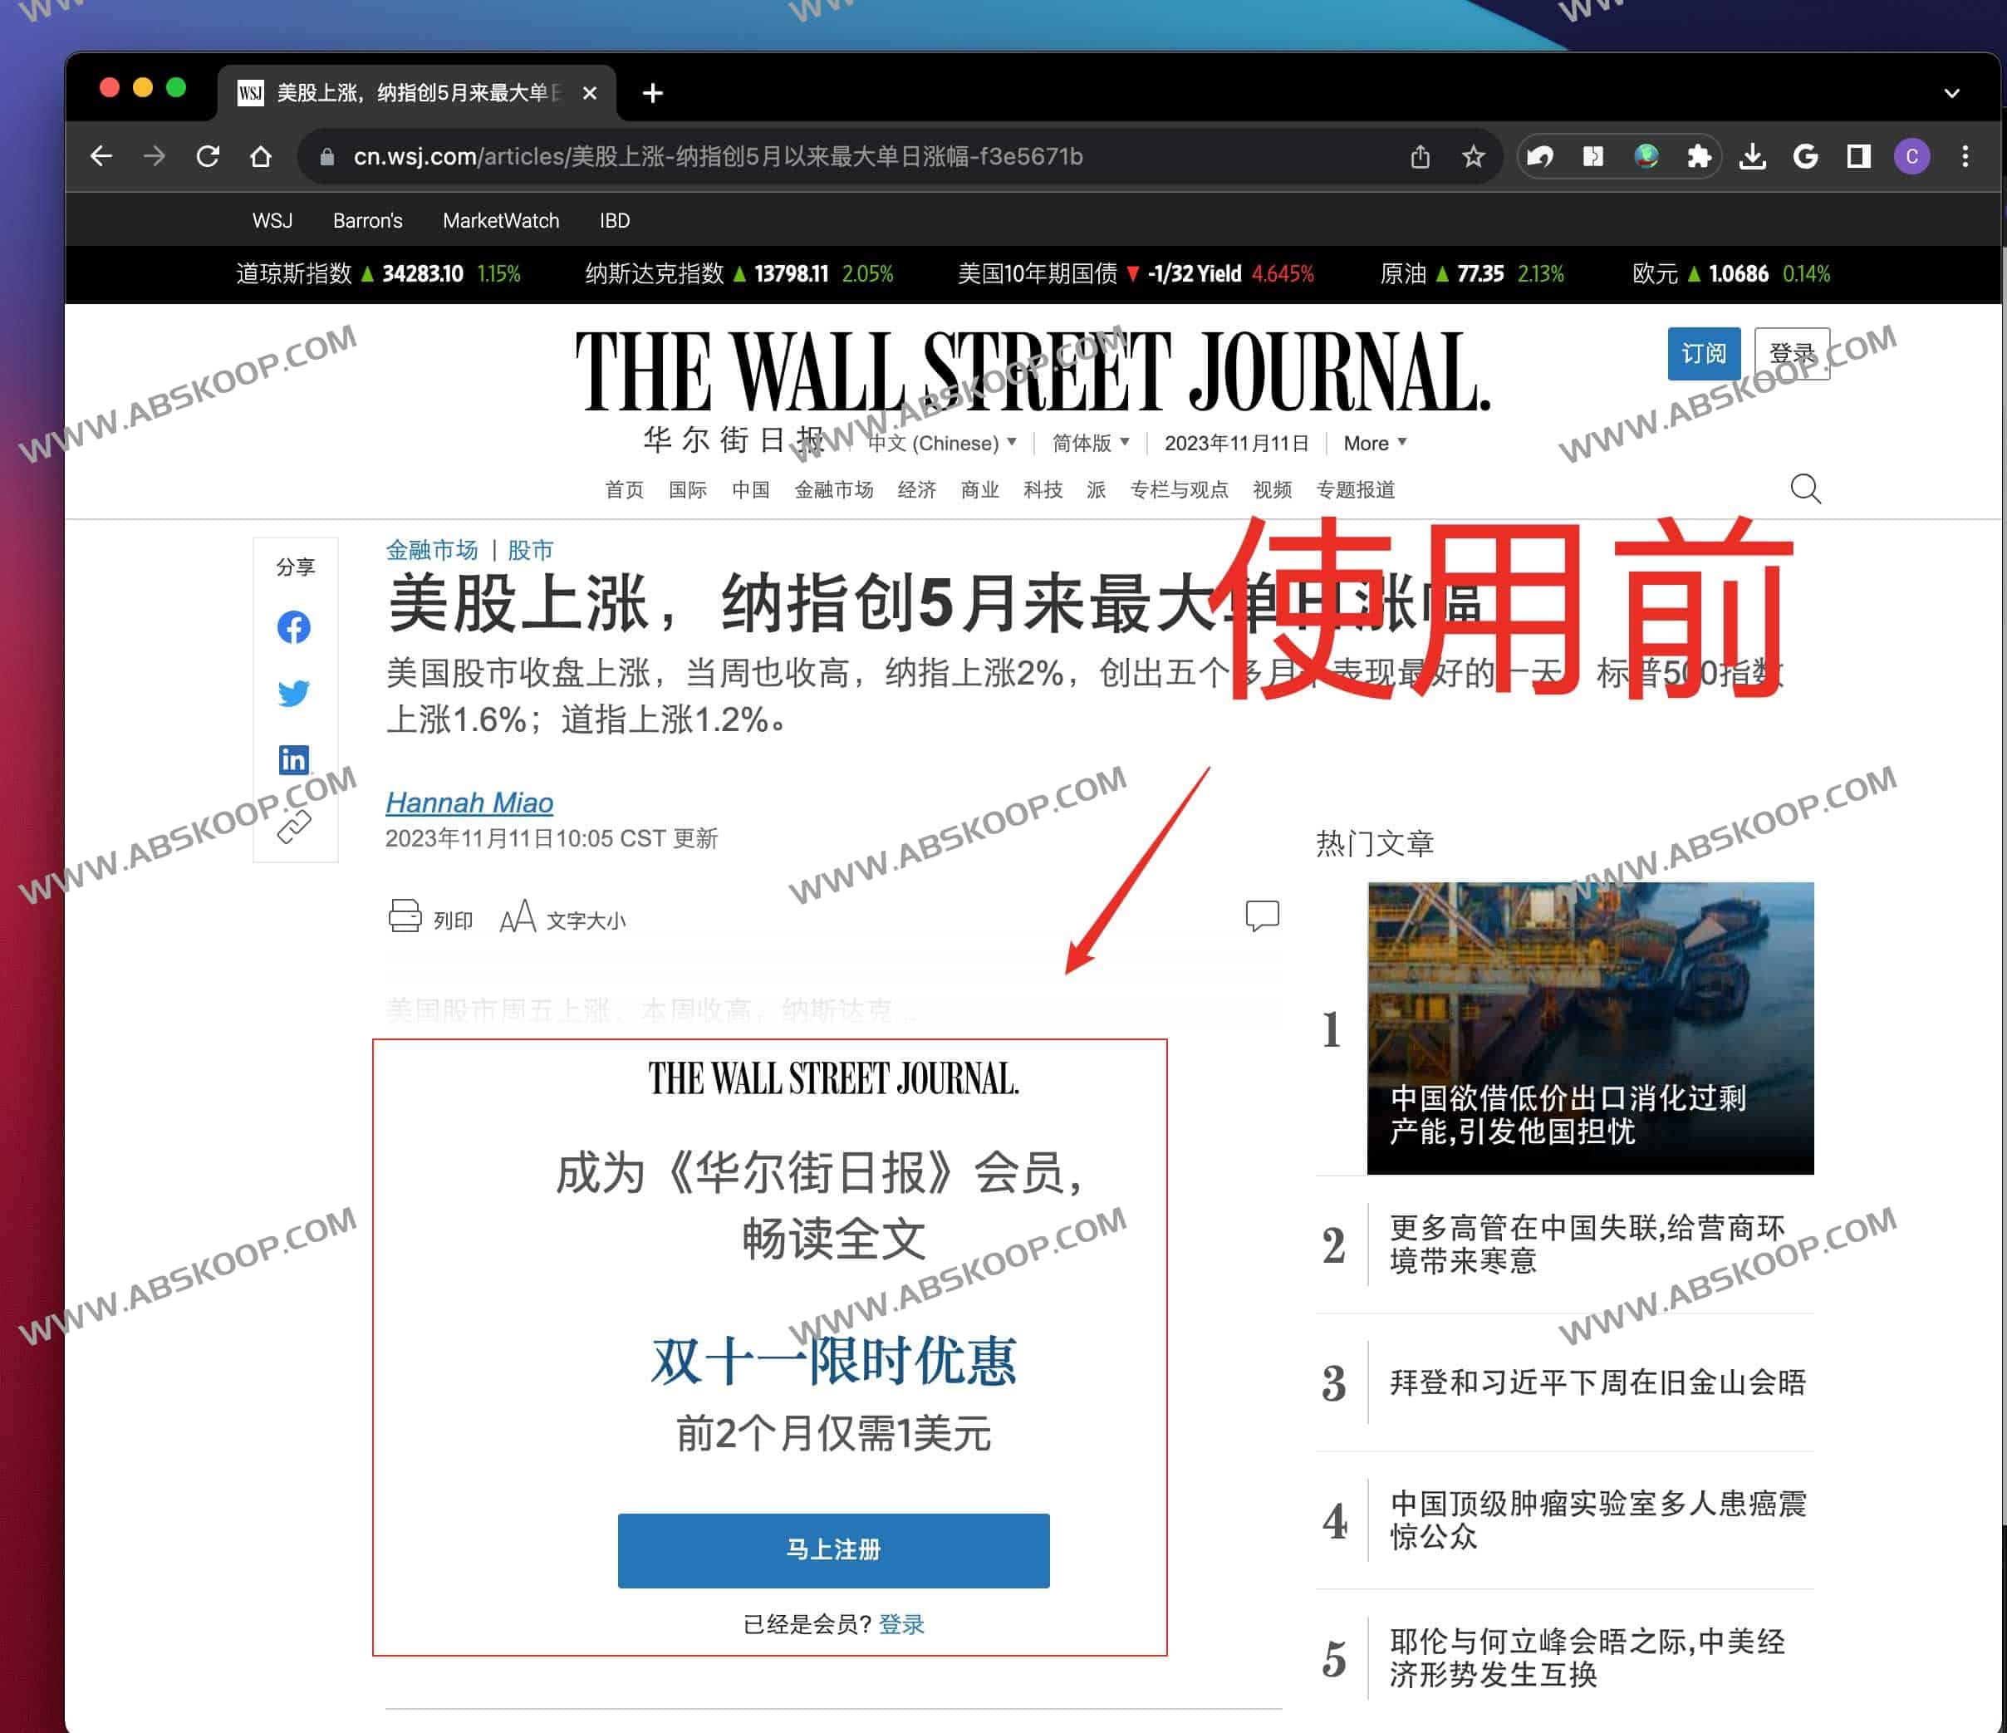Open the 金融市场 navigation section
The width and height of the screenshot is (2007, 1733).
pyautogui.click(x=833, y=489)
